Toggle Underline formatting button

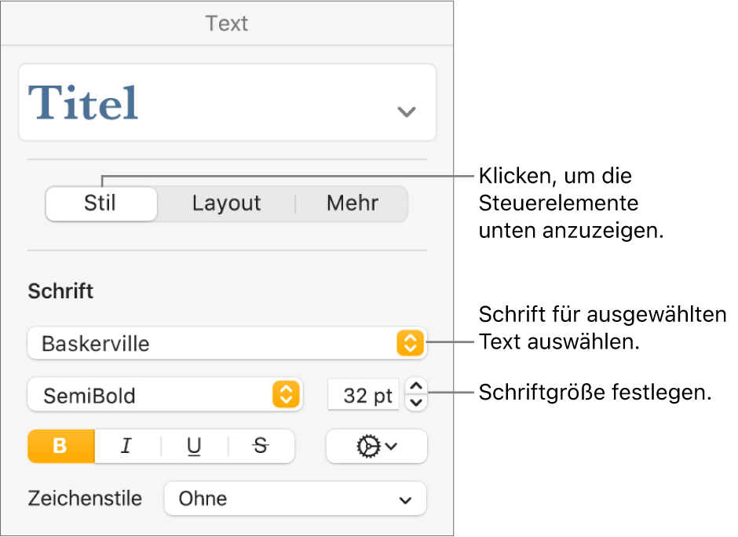(x=194, y=446)
